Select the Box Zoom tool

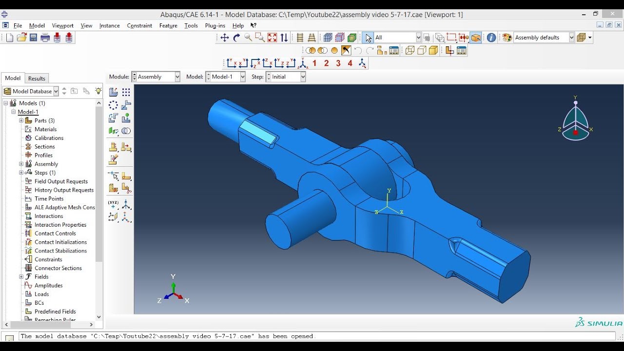(x=260, y=38)
